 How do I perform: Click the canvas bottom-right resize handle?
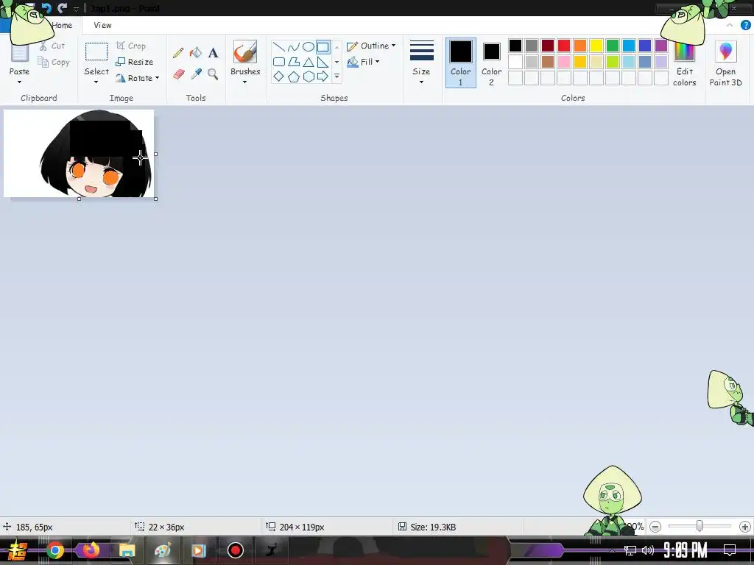tap(156, 199)
